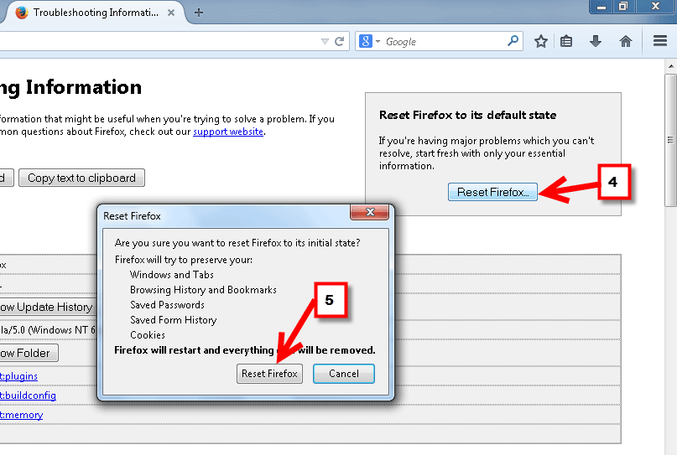Click 'Reset Firefox to its default state' heading
Screen dimensions: 677x455
[467, 115]
